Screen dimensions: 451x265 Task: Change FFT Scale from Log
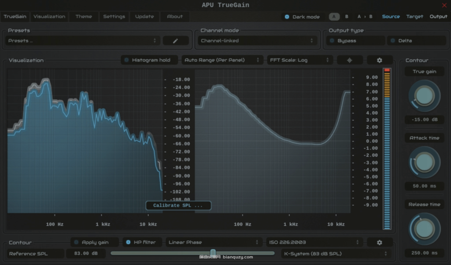[299, 60]
